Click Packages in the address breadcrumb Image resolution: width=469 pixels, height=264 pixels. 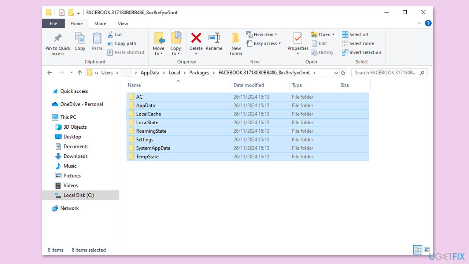(199, 73)
